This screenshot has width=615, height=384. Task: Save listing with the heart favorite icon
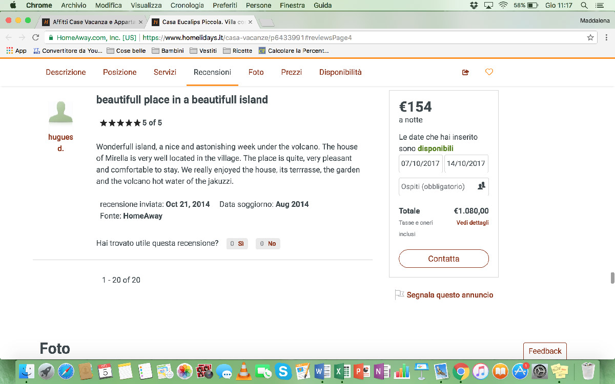(489, 72)
